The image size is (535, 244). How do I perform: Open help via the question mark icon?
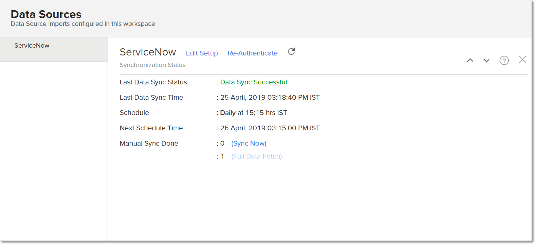point(504,61)
